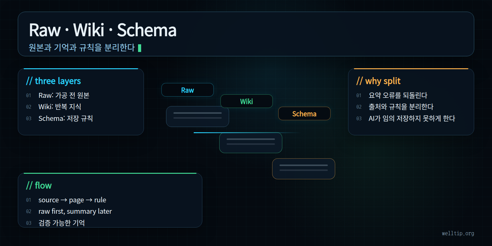Click the '// why split' heading
Viewport: 492px width, 246px height.
point(379,81)
